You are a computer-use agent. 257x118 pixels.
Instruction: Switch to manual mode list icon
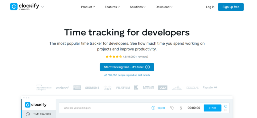(226, 110)
